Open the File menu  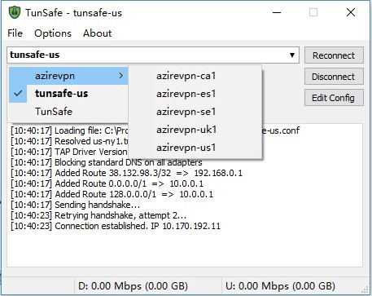[15, 33]
